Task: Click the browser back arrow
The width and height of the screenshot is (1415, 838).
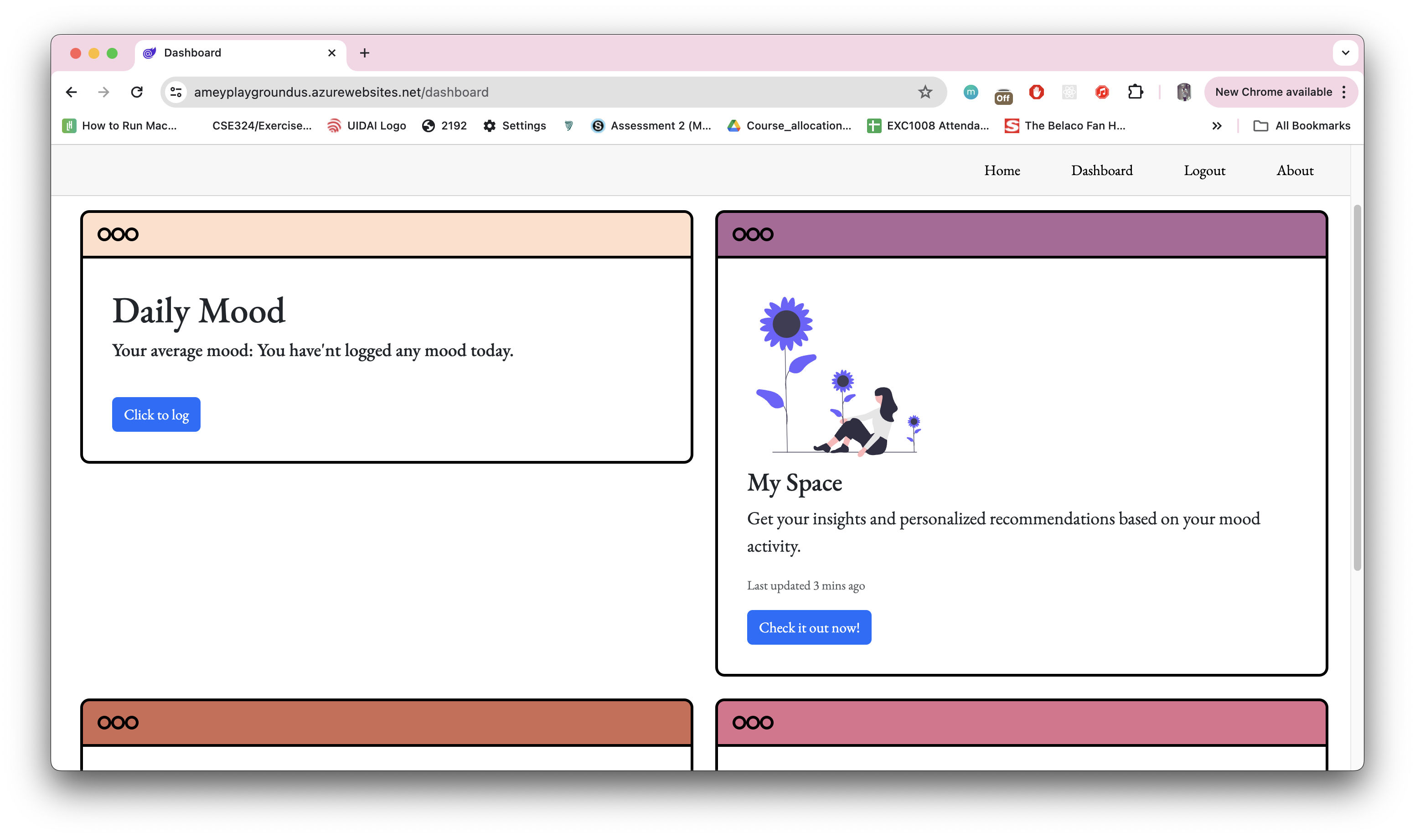Action: pyautogui.click(x=71, y=92)
